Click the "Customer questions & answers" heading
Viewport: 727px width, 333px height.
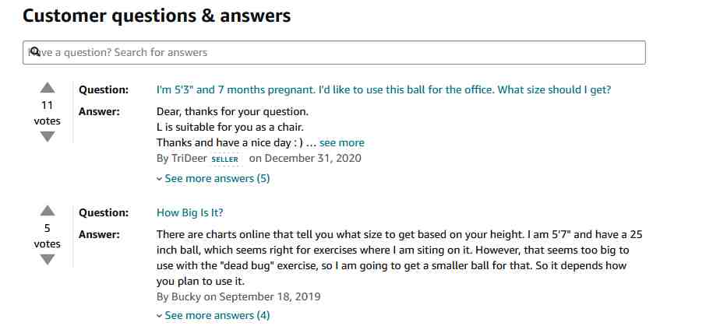pyautogui.click(x=157, y=16)
